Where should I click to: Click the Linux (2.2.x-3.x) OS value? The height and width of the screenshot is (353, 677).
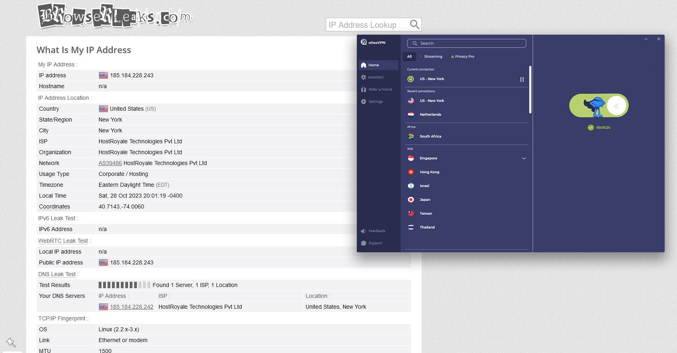[119, 329]
